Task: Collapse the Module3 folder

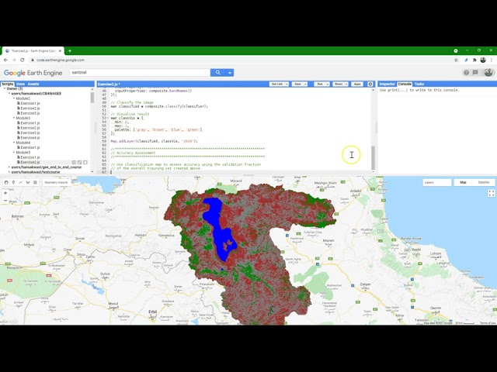Action: click(14, 118)
